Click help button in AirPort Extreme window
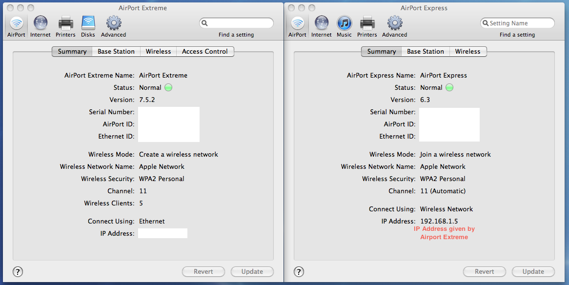 coord(18,271)
